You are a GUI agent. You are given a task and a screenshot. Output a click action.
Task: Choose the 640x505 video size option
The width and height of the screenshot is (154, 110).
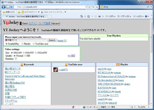pos(24,52)
